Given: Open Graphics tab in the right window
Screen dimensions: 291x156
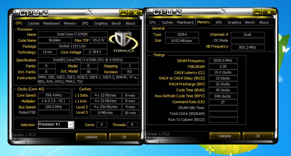Looking at the screenshot, I should coord(234,22).
